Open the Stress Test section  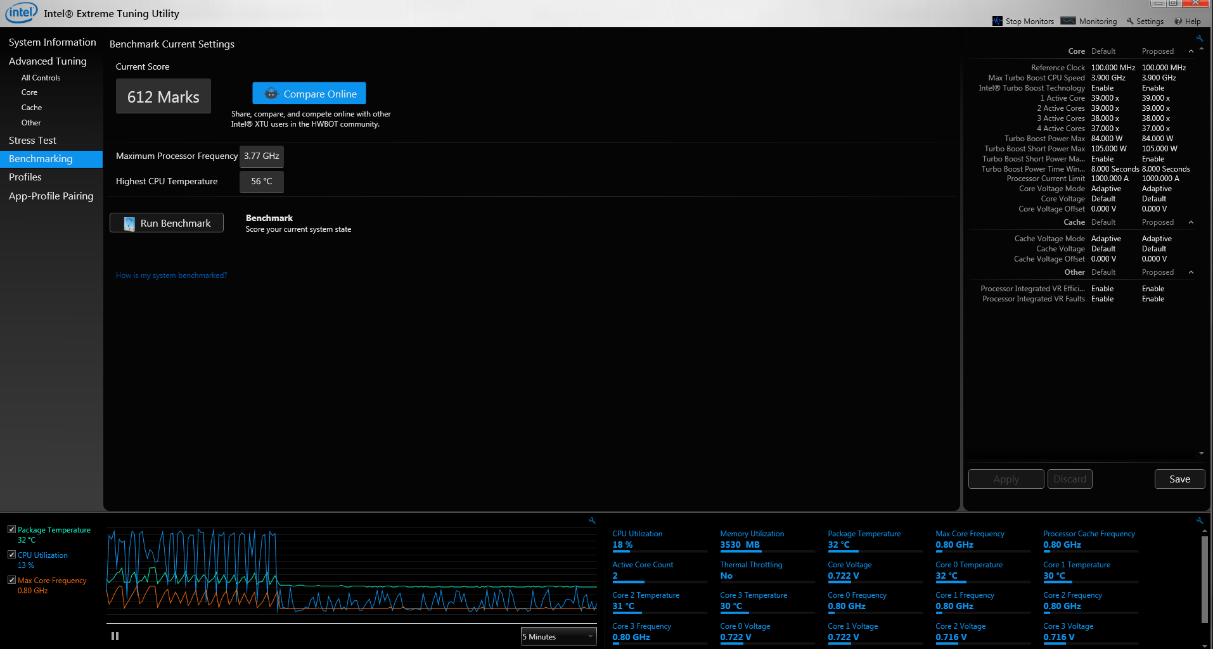32,140
